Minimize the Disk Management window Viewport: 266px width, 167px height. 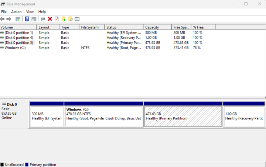click(x=233, y=4)
